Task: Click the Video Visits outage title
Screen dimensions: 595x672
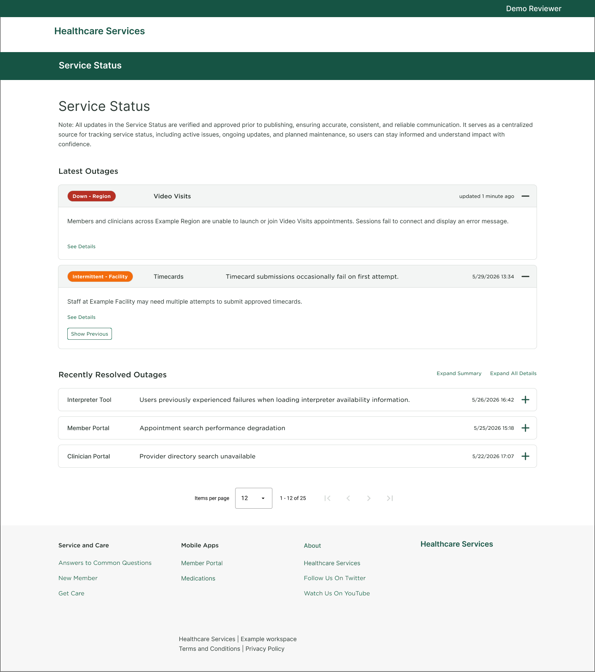Action: [x=172, y=196]
